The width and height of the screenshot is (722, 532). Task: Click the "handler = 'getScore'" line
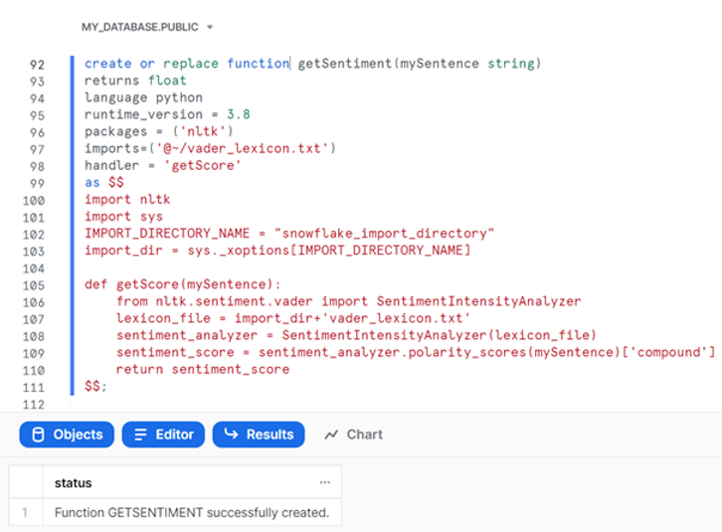tap(160, 165)
